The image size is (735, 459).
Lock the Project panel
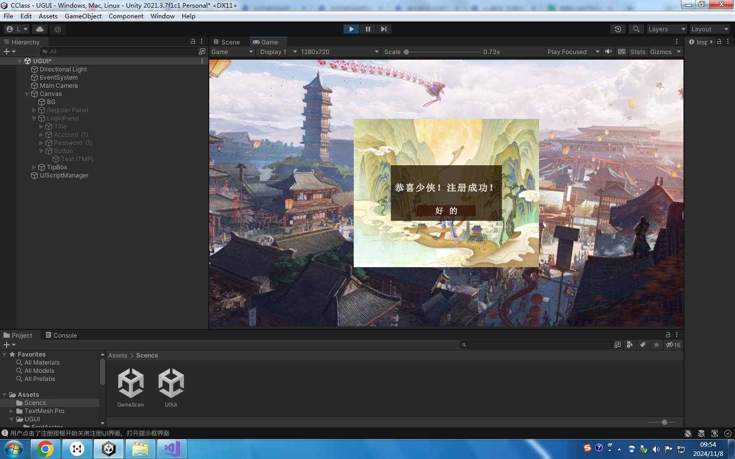click(668, 335)
